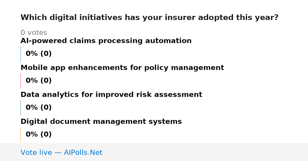Click the orange bar for Digital document management
The height and width of the screenshot is (161, 308).
21,135
